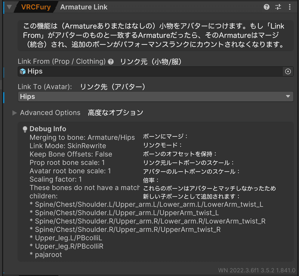Click the dropdown arrow on the Hips selector
Image resolution: width=299 pixels, height=276 pixels.
click(x=288, y=96)
